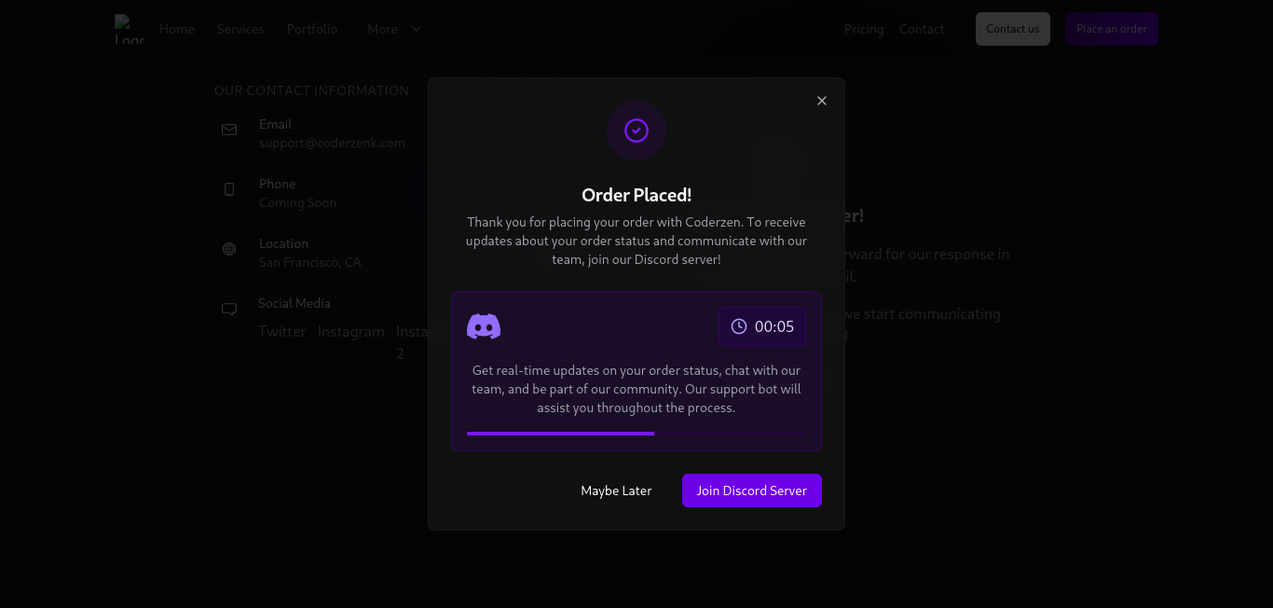This screenshot has height=608, width=1273.
Task: Click the Place an order button
Action: pos(1112,29)
